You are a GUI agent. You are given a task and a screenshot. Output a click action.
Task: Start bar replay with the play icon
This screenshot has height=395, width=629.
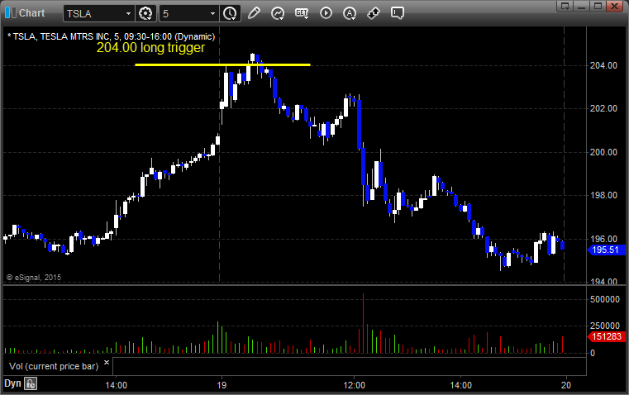[326, 13]
